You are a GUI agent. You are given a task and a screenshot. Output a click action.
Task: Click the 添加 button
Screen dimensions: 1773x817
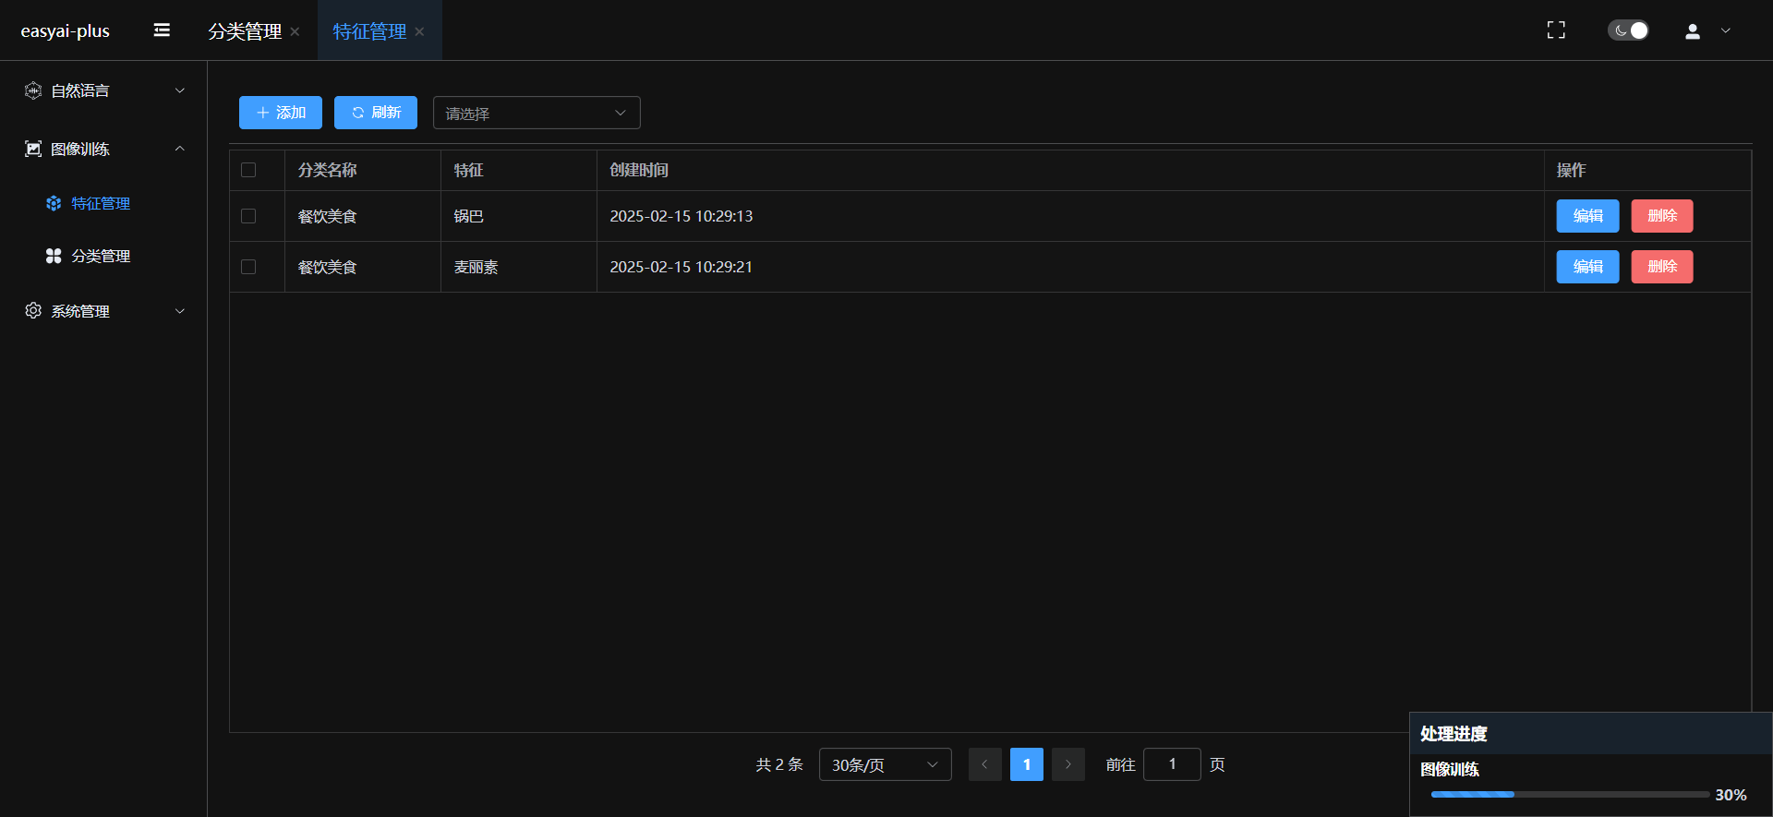click(x=281, y=113)
